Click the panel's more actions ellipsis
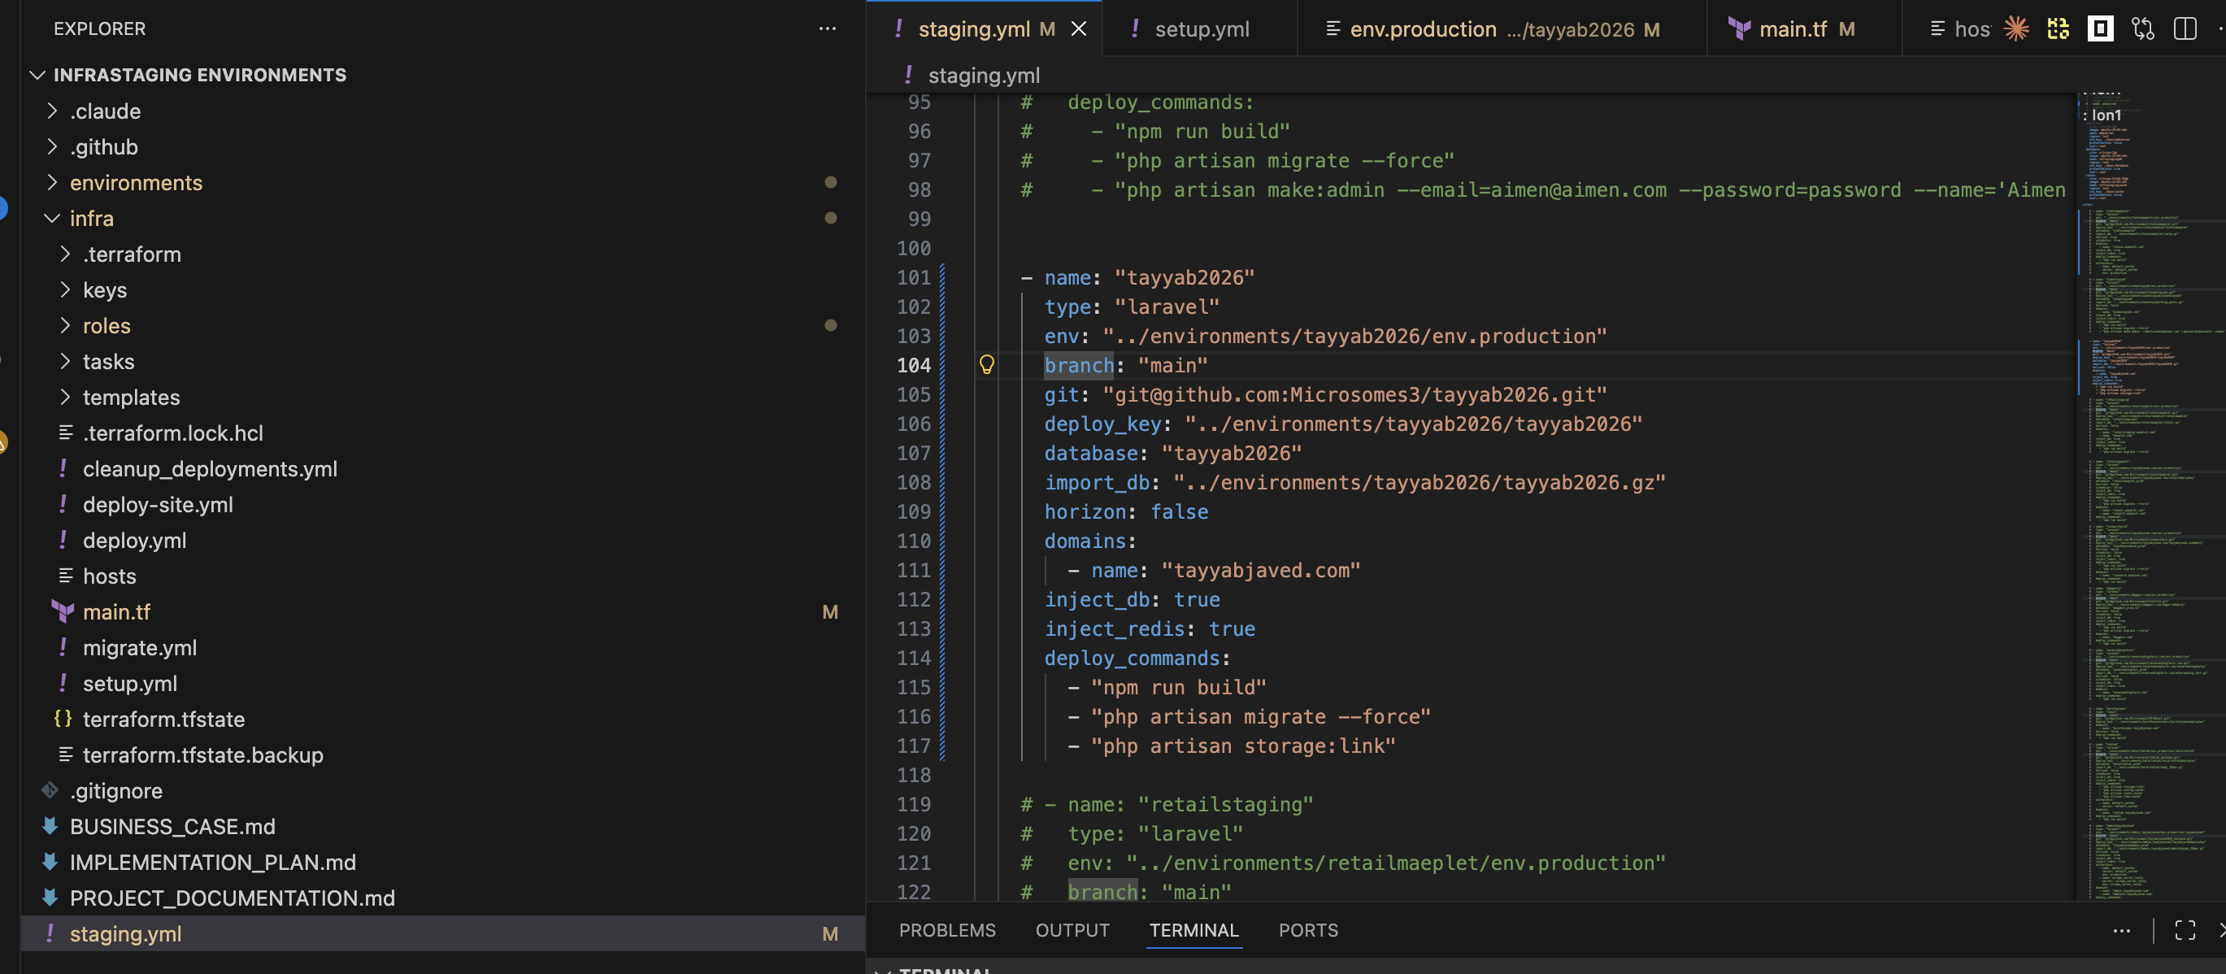 coord(2122,930)
